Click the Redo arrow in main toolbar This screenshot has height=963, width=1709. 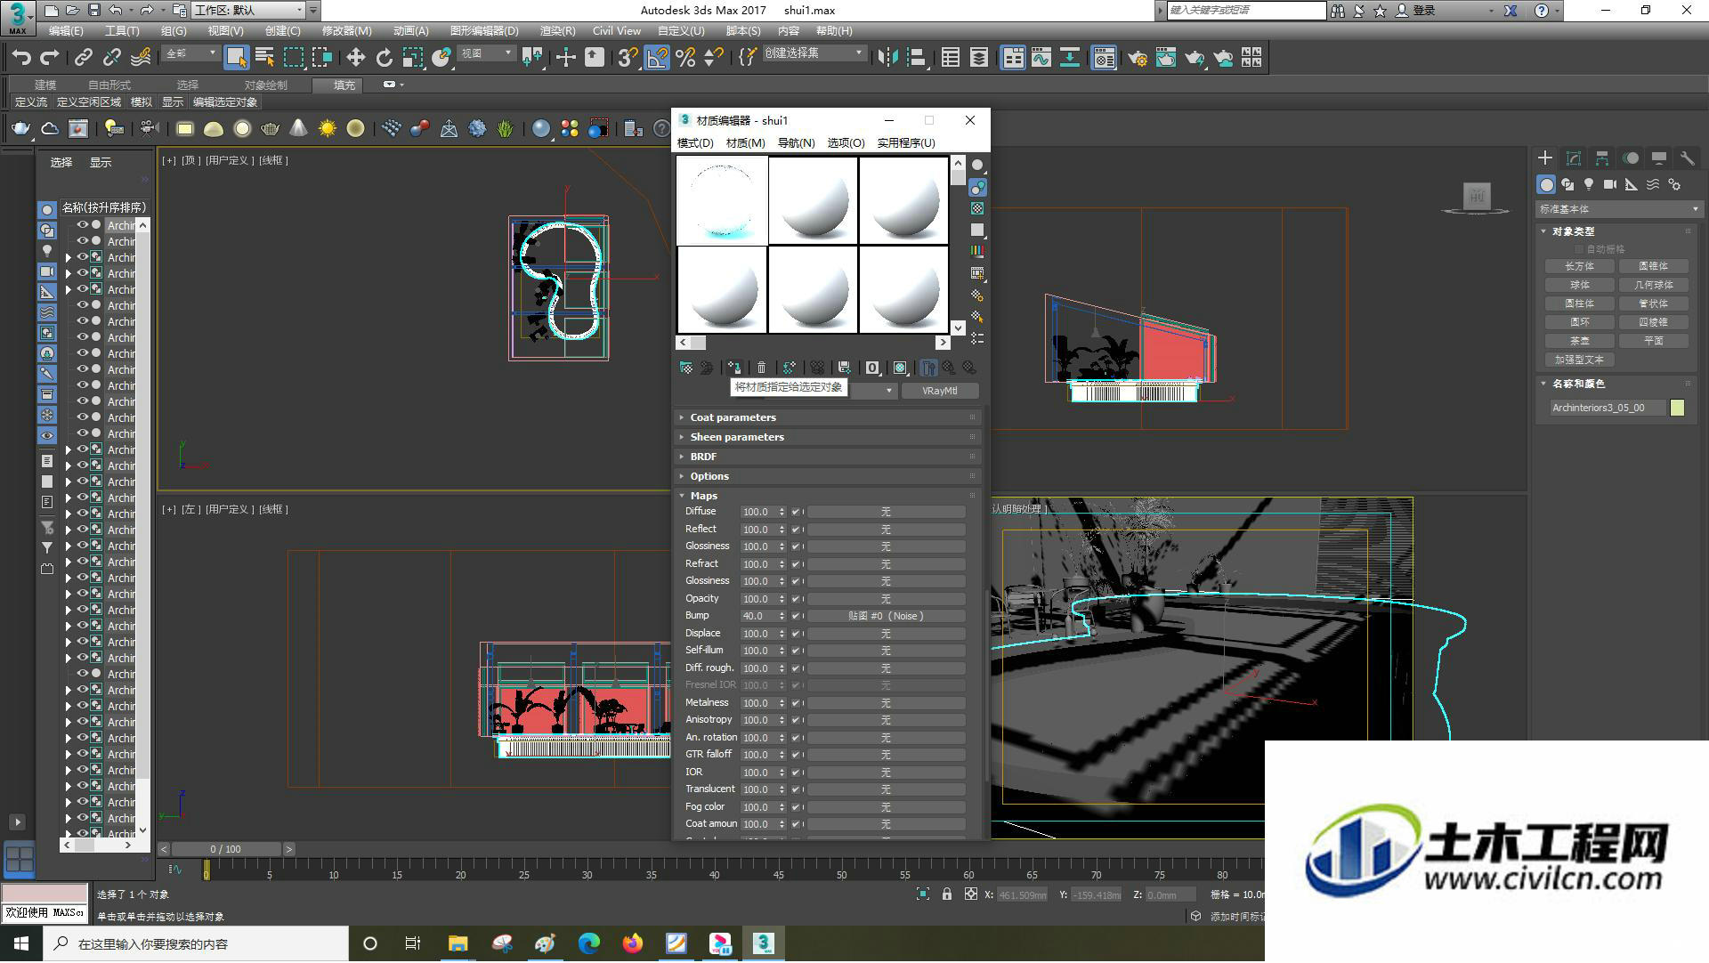click(50, 58)
